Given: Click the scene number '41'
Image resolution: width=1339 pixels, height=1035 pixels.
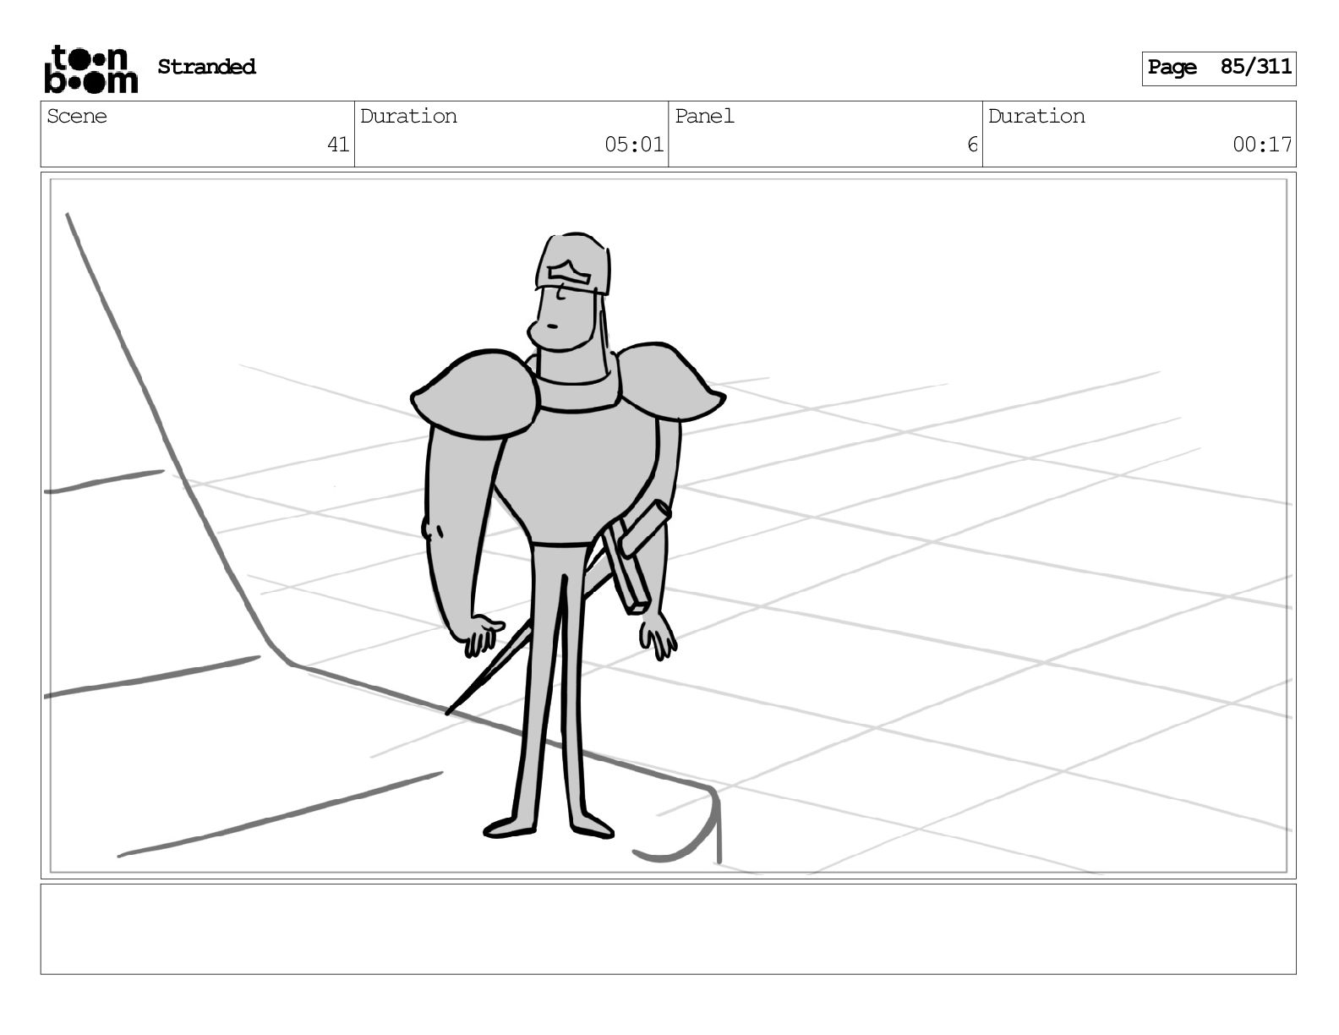Looking at the screenshot, I should point(338,145).
